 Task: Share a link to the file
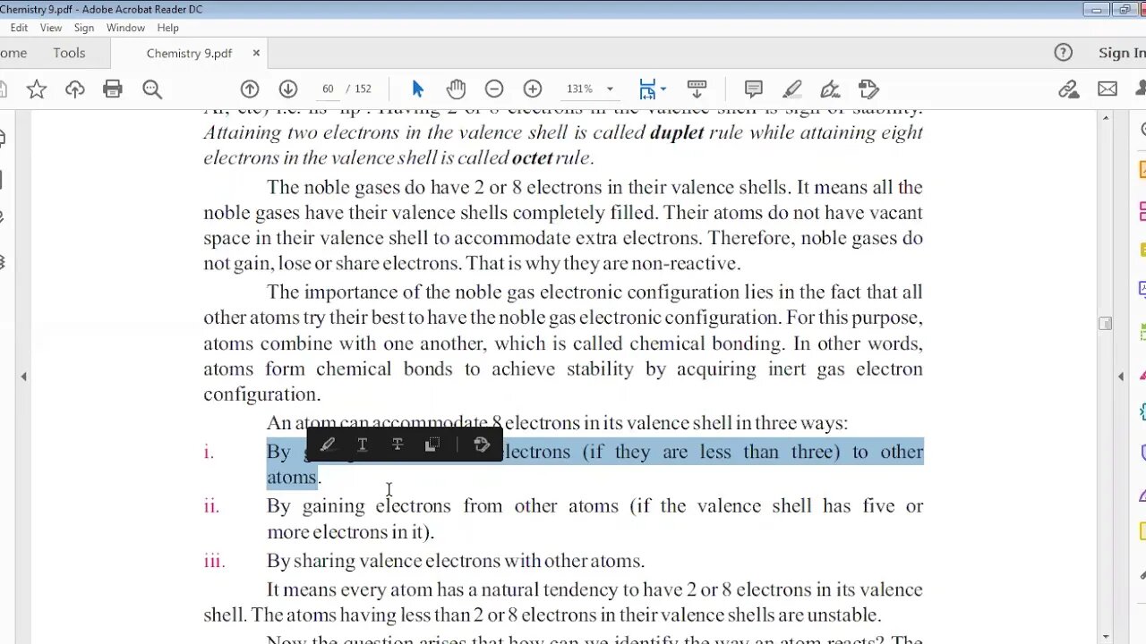[1068, 89]
